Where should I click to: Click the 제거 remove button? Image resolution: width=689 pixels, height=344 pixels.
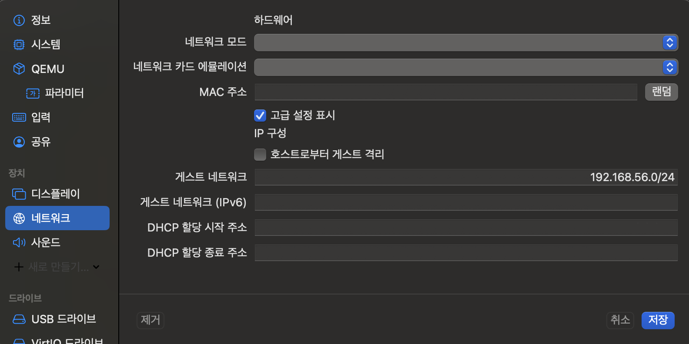(151, 320)
